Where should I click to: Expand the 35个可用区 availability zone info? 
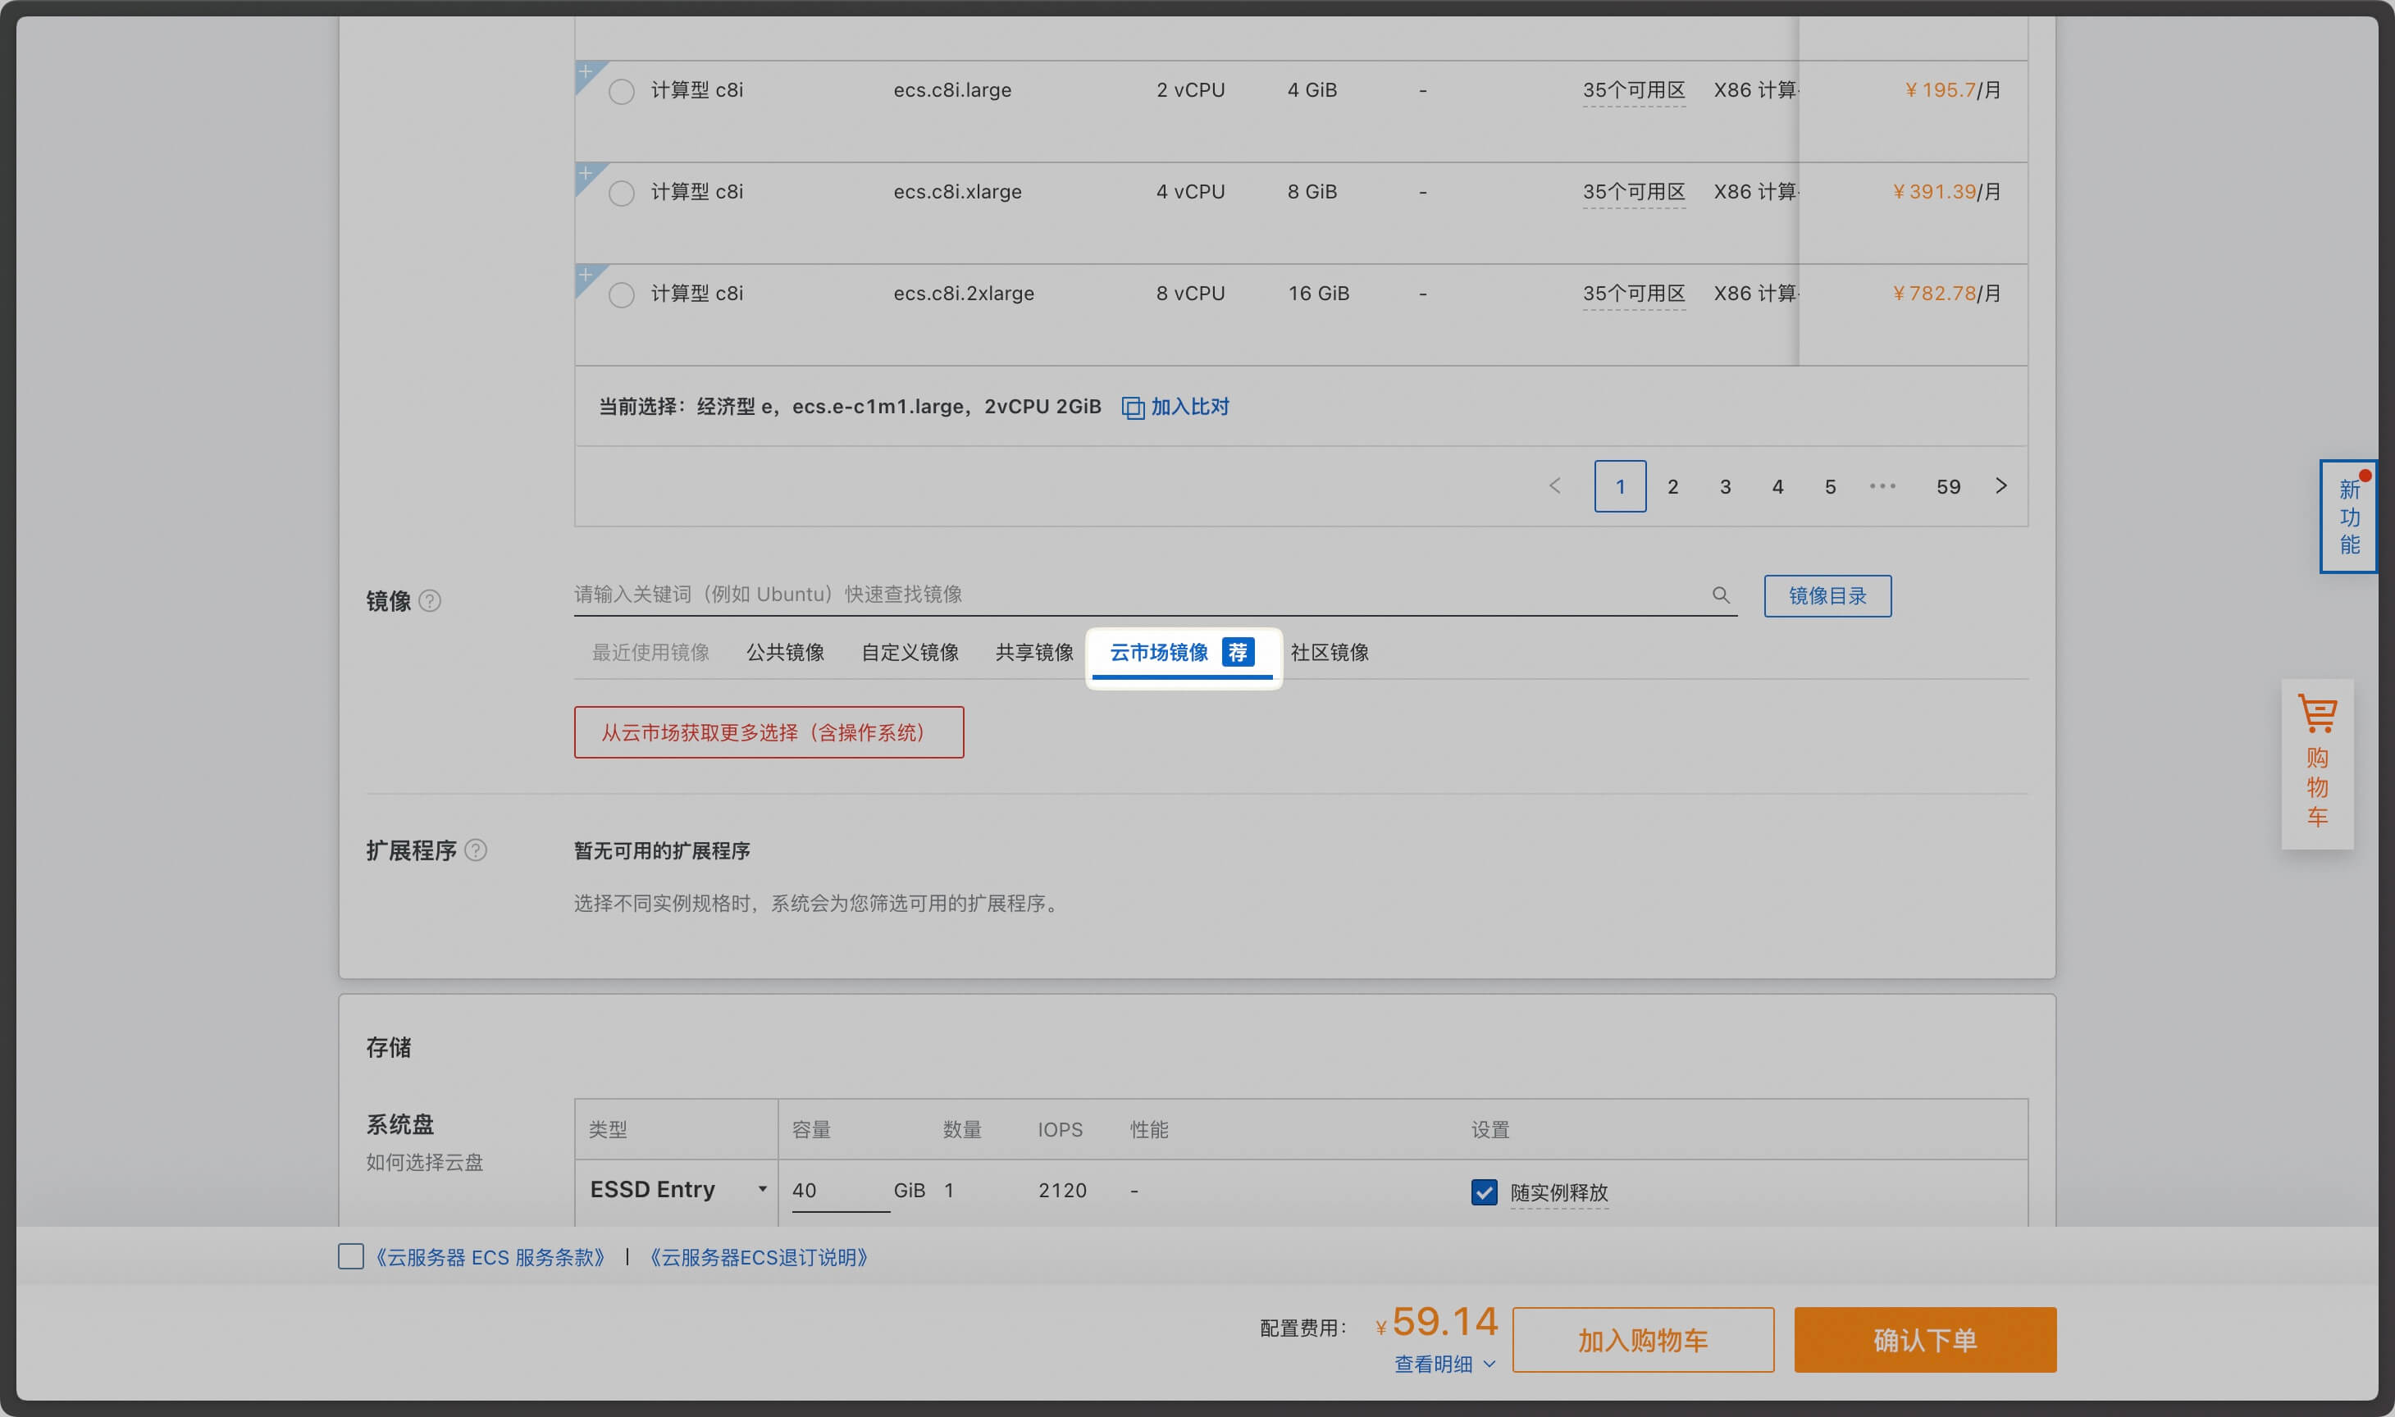[1633, 89]
